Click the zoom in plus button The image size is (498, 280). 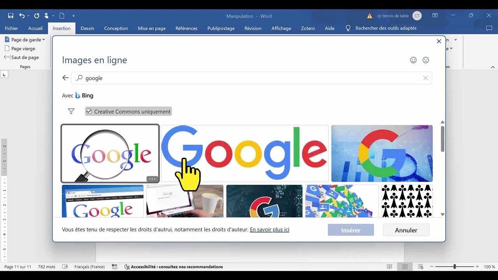click(477, 267)
